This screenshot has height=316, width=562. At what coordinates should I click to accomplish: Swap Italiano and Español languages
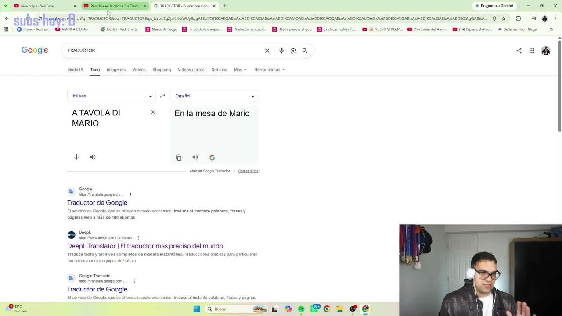tap(162, 96)
